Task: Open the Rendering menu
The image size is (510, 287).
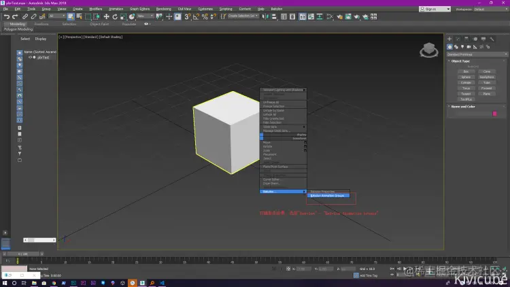Action: [164, 9]
